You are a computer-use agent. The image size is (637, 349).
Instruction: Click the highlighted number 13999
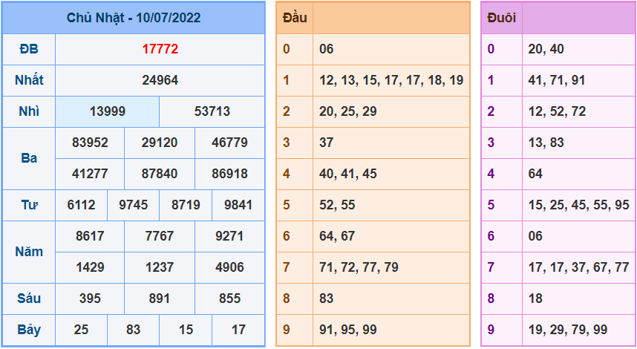click(x=107, y=111)
